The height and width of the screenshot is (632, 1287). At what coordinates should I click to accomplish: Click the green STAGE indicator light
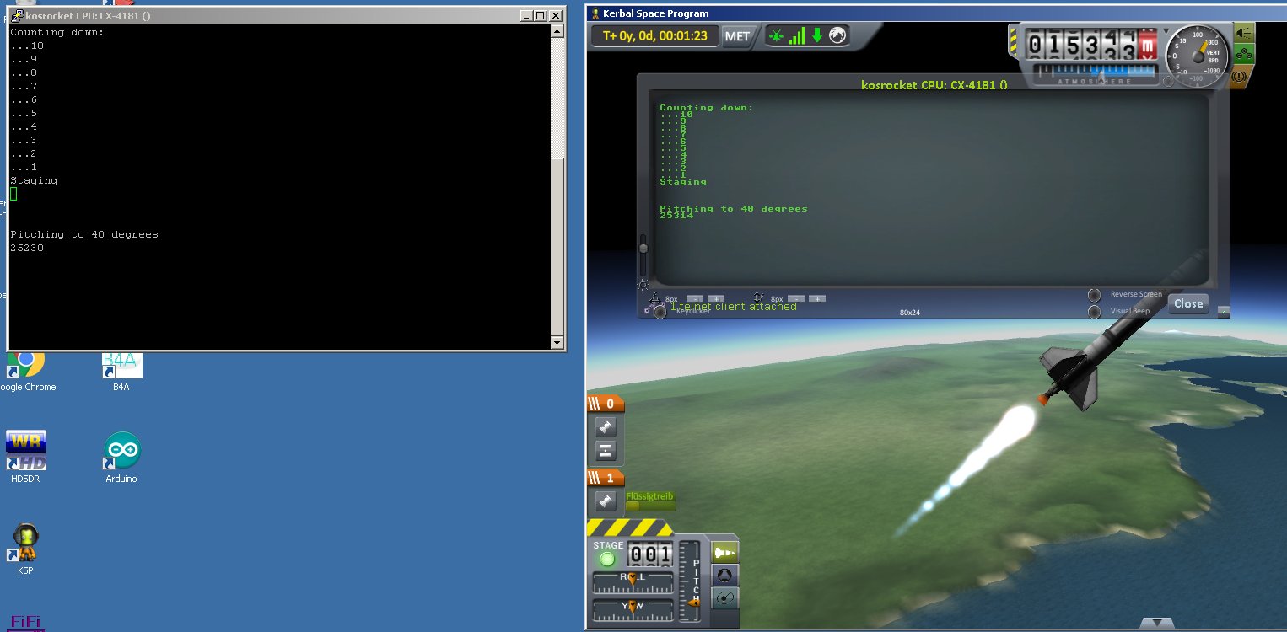607,559
